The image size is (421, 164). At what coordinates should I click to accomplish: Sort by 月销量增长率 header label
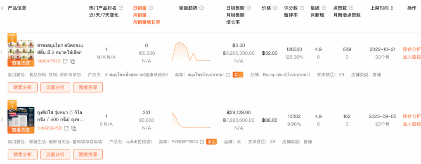click(x=147, y=22)
